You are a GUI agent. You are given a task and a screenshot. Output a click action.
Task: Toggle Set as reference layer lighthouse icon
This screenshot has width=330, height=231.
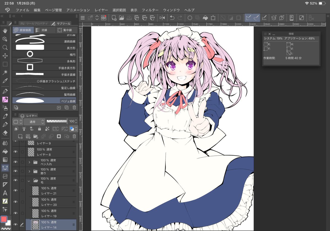[x=24, y=128]
